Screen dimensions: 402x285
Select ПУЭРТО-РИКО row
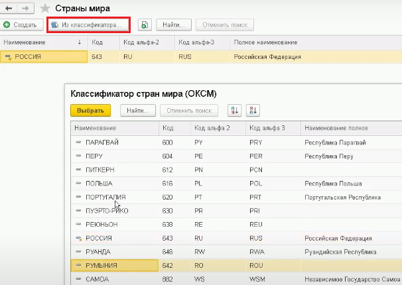tap(236, 211)
